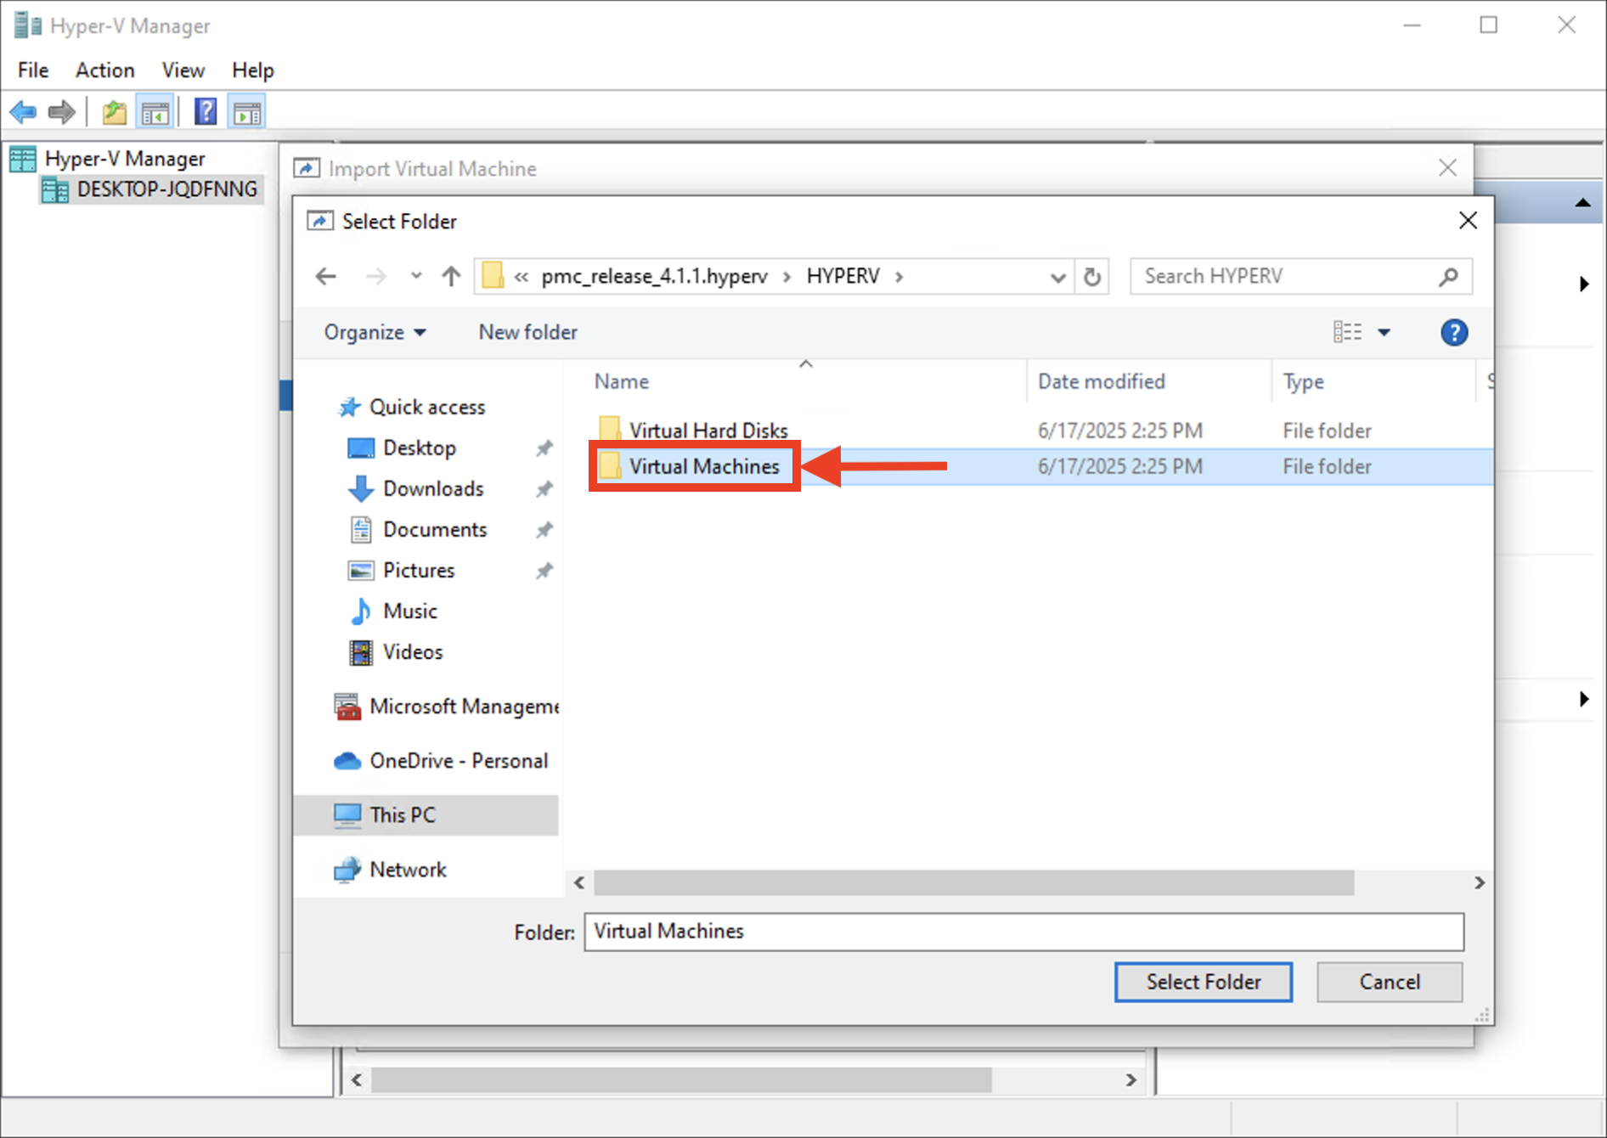Select the Hyper-V Manager root tree node
The height and width of the screenshot is (1138, 1607).
[125, 159]
